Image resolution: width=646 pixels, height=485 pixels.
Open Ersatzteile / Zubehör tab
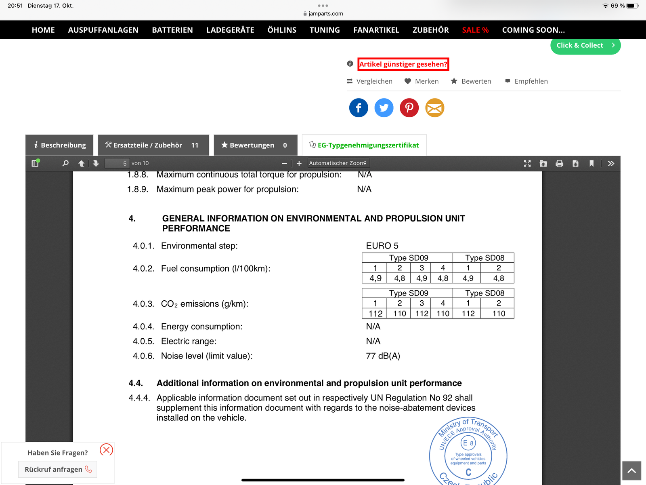point(153,145)
